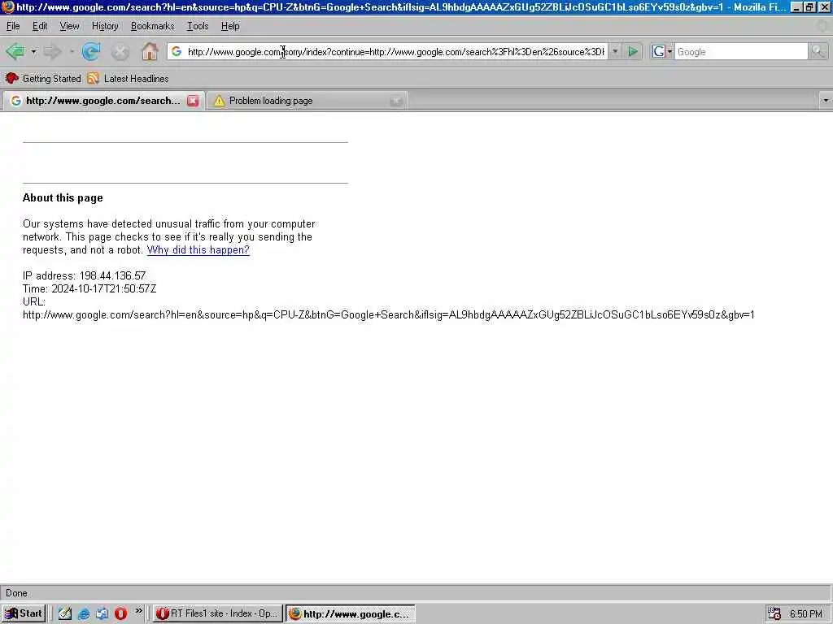Click the Google favicon in address bar
The width and height of the screenshot is (833, 624).
(177, 51)
